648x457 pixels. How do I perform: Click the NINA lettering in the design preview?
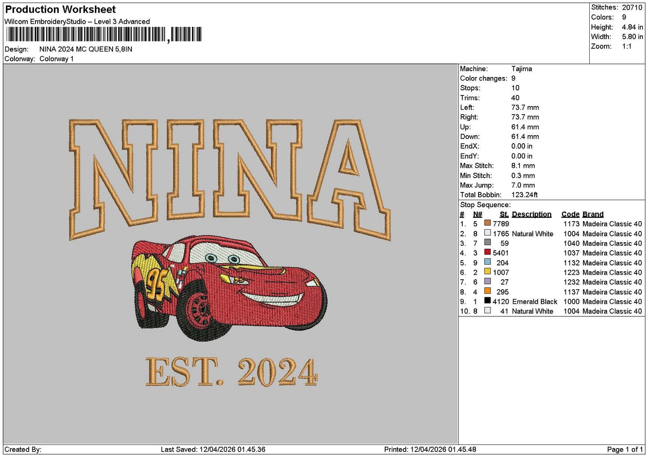[230, 179]
